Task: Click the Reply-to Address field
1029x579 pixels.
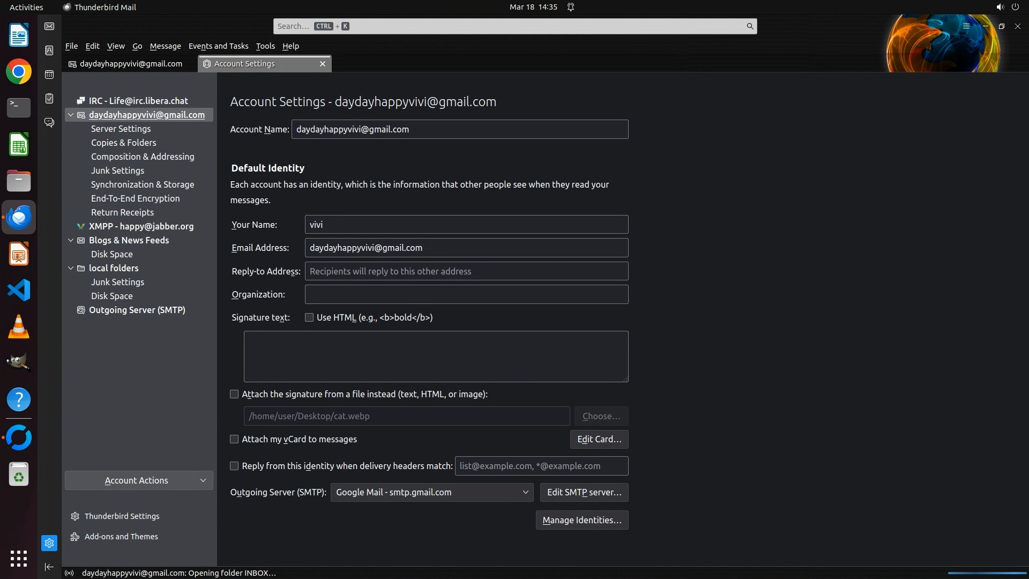Action: 466,271
